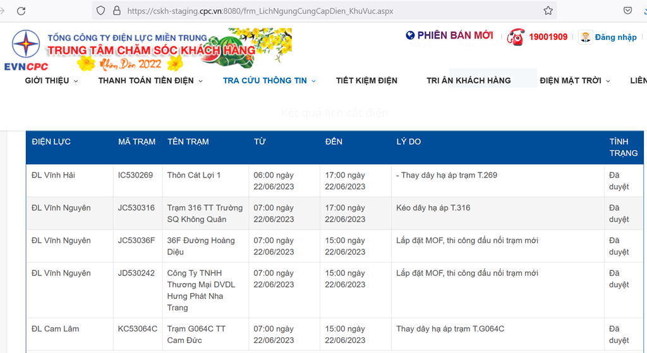Click the shield tracking protection icon
This screenshot has height=353, width=647.
pos(100,11)
